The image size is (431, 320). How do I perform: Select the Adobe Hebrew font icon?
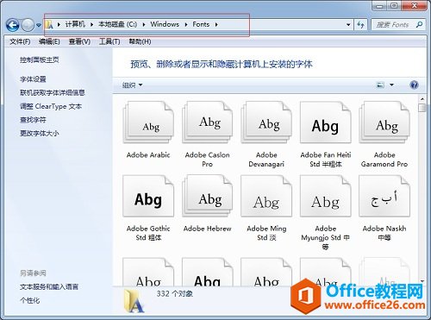(208, 197)
